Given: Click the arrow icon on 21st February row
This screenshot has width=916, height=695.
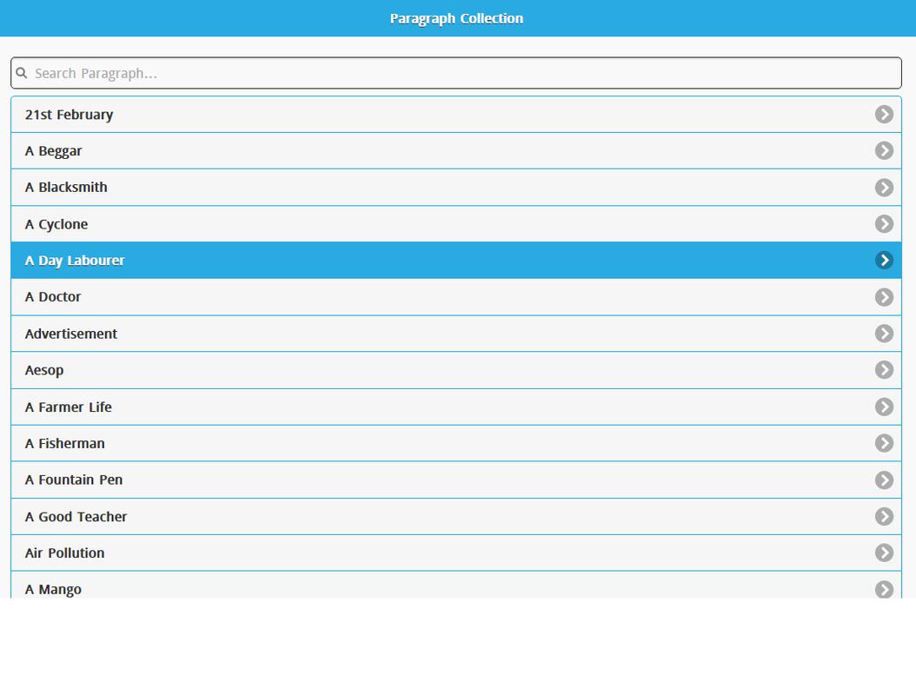Looking at the screenshot, I should (x=883, y=115).
